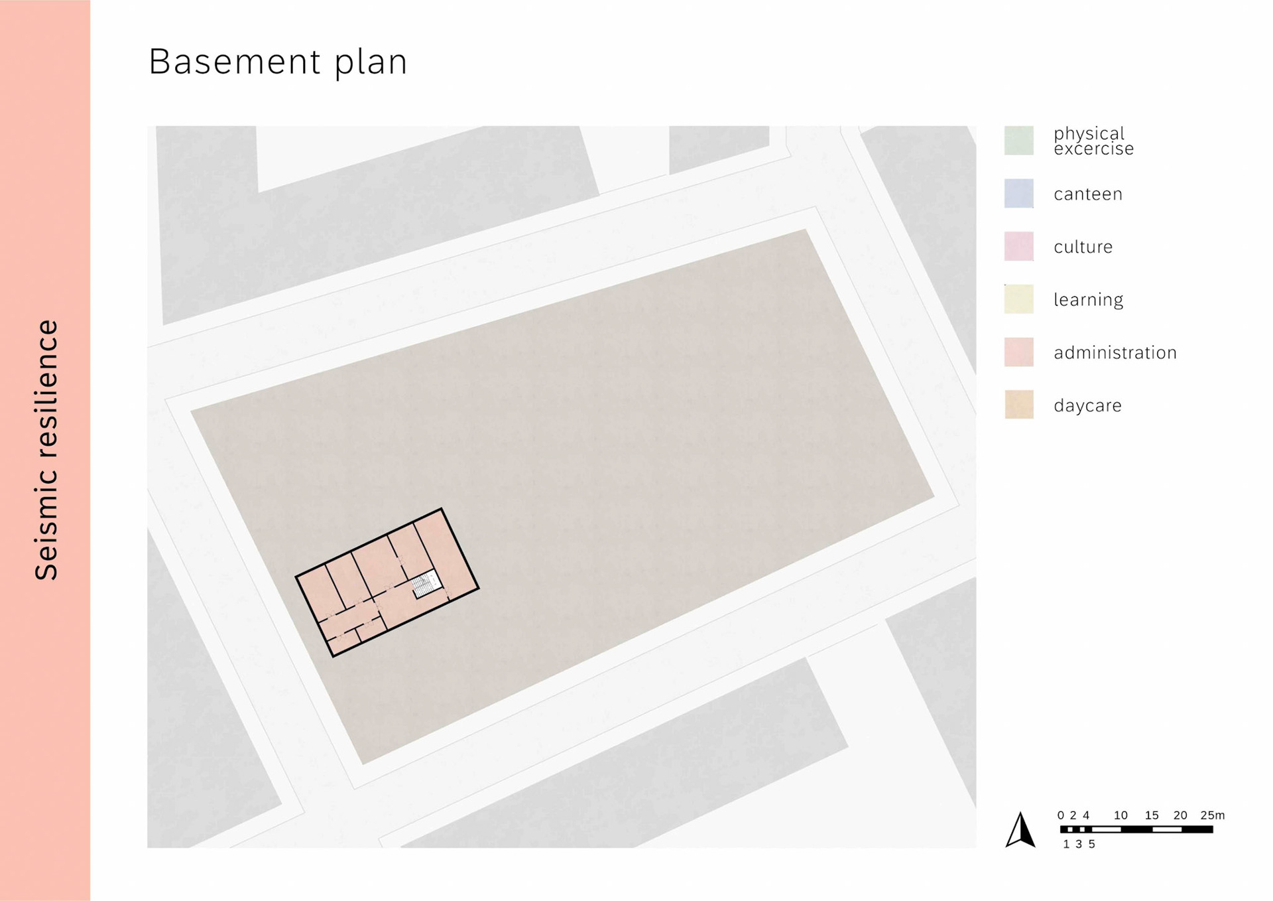The image size is (1273, 901).
Task: Click the Seismic resilience vertical label
Action: 46,450
